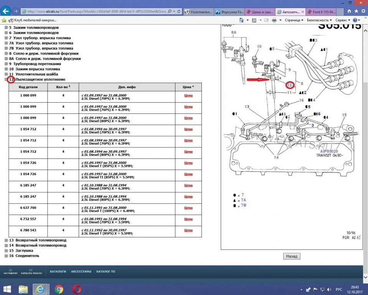Click the add-to-favorites star on the favorites bar
The image size is (368, 295).
[4, 20]
